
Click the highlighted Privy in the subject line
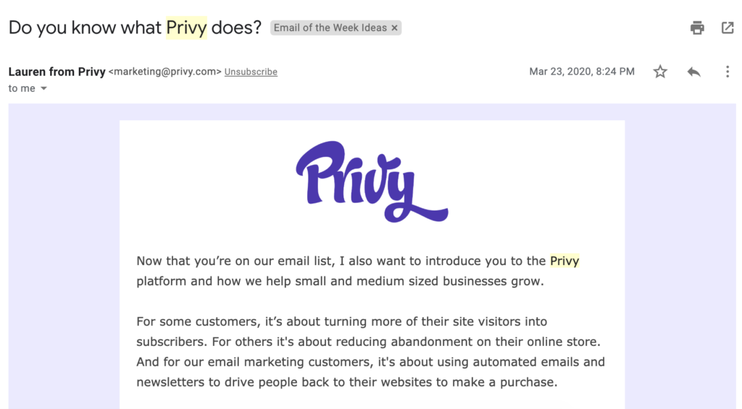point(186,28)
